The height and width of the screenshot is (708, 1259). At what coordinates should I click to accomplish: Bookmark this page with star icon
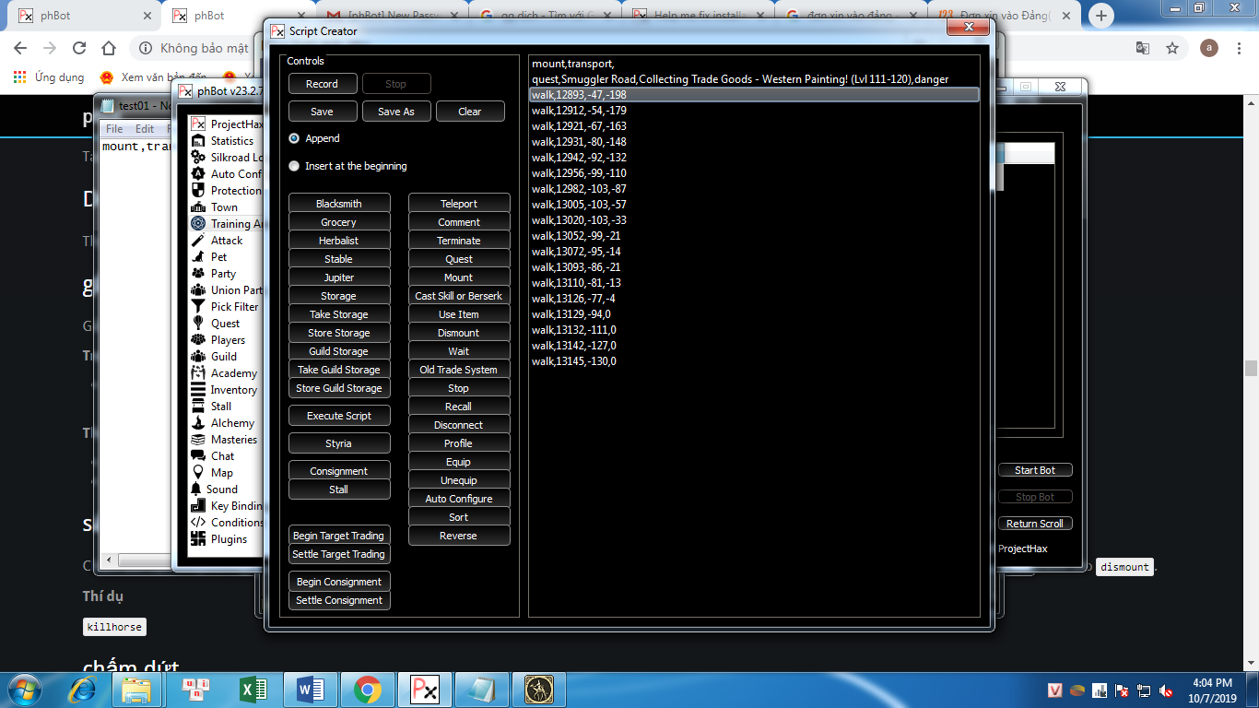[x=1171, y=48]
